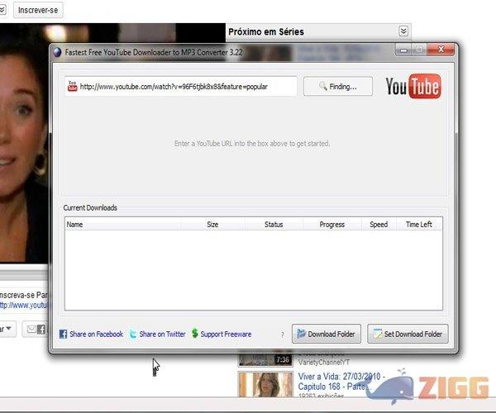Click the Facebook icon in the footer
496x413 pixels.
coord(63,335)
